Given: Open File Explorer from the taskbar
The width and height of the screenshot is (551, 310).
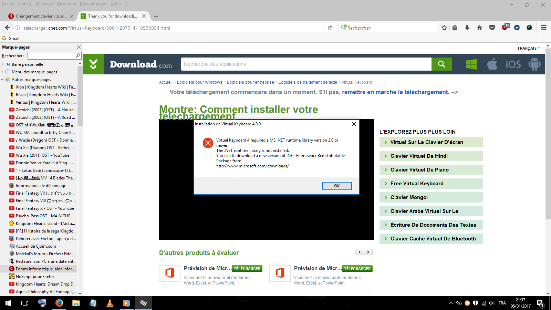Looking at the screenshot, I should [x=76, y=303].
